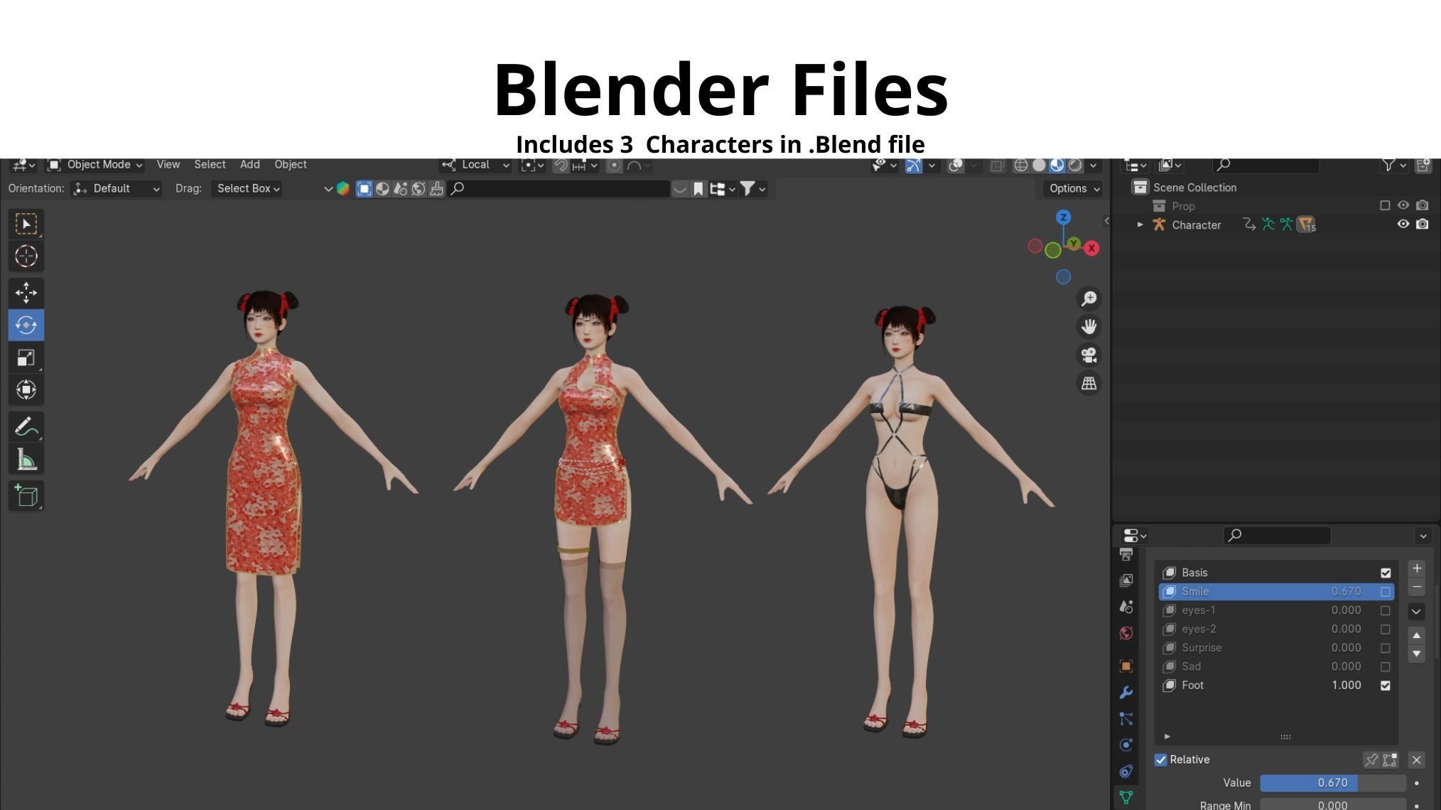Viewport: 1441px width, 810px height.
Task: Toggle eyes-2 shape key checkbox
Action: (1386, 630)
